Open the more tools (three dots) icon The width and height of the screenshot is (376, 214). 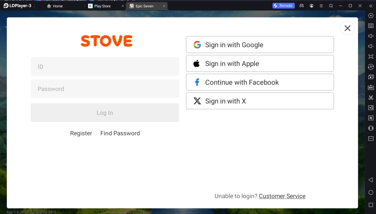371,139
